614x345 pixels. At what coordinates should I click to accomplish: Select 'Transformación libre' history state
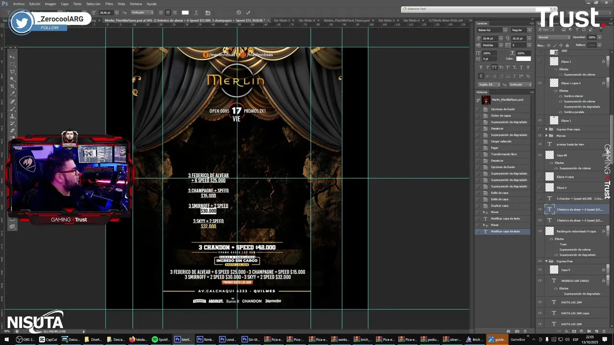(503, 154)
